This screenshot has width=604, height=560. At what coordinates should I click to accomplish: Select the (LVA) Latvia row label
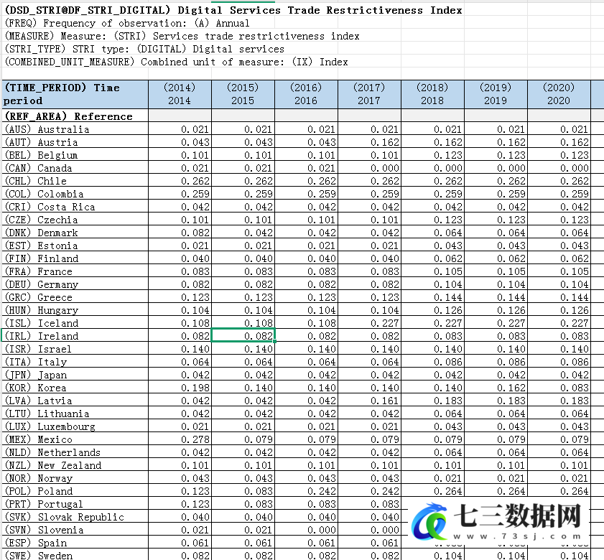click(x=75, y=400)
